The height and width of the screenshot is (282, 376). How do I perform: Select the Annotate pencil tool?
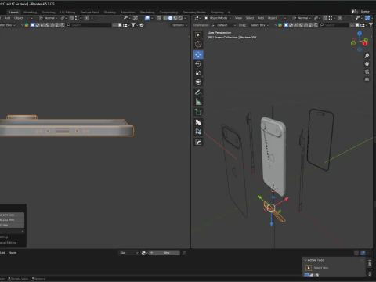(x=198, y=92)
